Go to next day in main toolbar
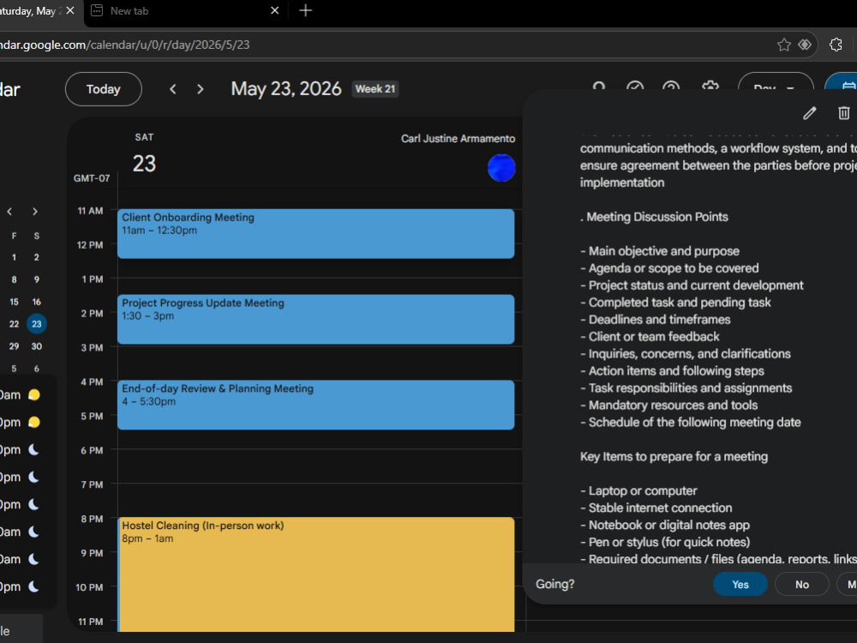This screenshot has height=643, width=857. coord(200,89)
